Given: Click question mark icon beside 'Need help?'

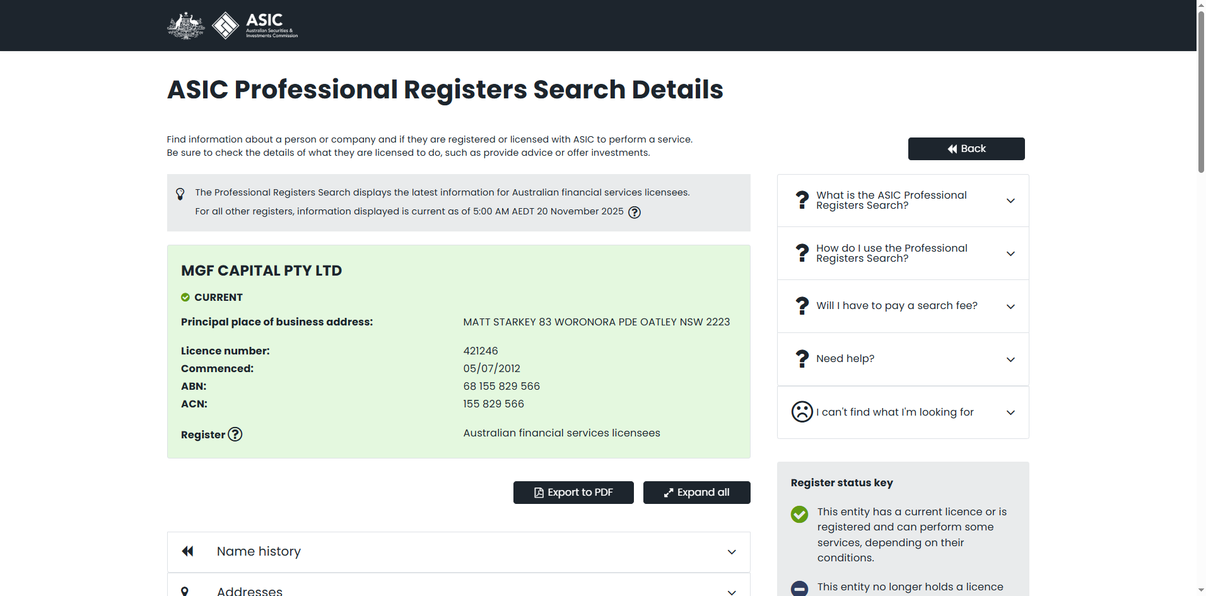Looking at the screenshot, I should click(x=802, y=359).
